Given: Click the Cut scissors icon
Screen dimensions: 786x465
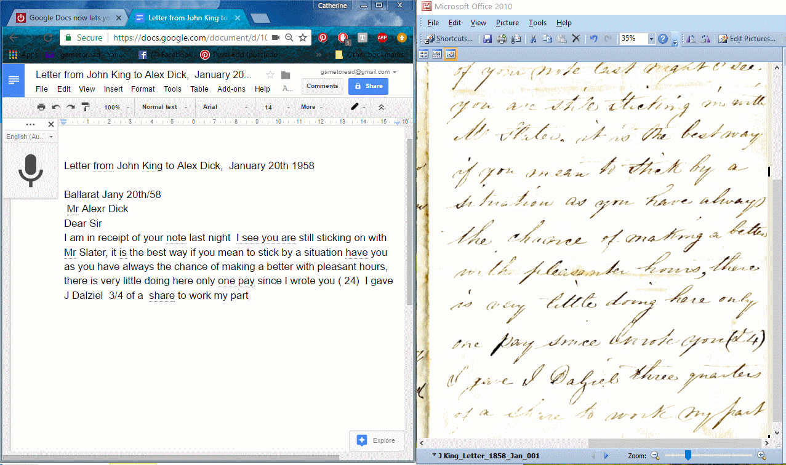Looking at the screenshot, I should (x=533, y=39).
